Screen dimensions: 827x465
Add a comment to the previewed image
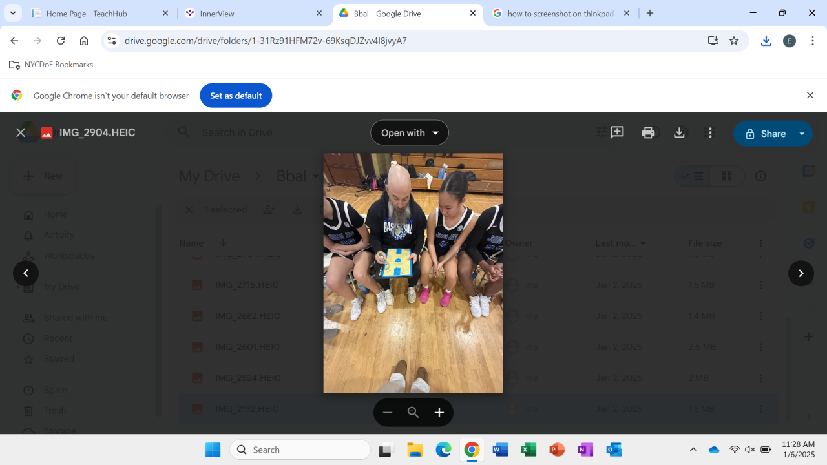tap(617, 132)
